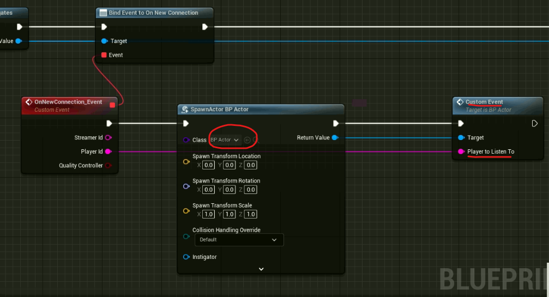Click the red delegate output pin of OnNewConnection_Event
This screenshot has width=549, height=297.
112,105
